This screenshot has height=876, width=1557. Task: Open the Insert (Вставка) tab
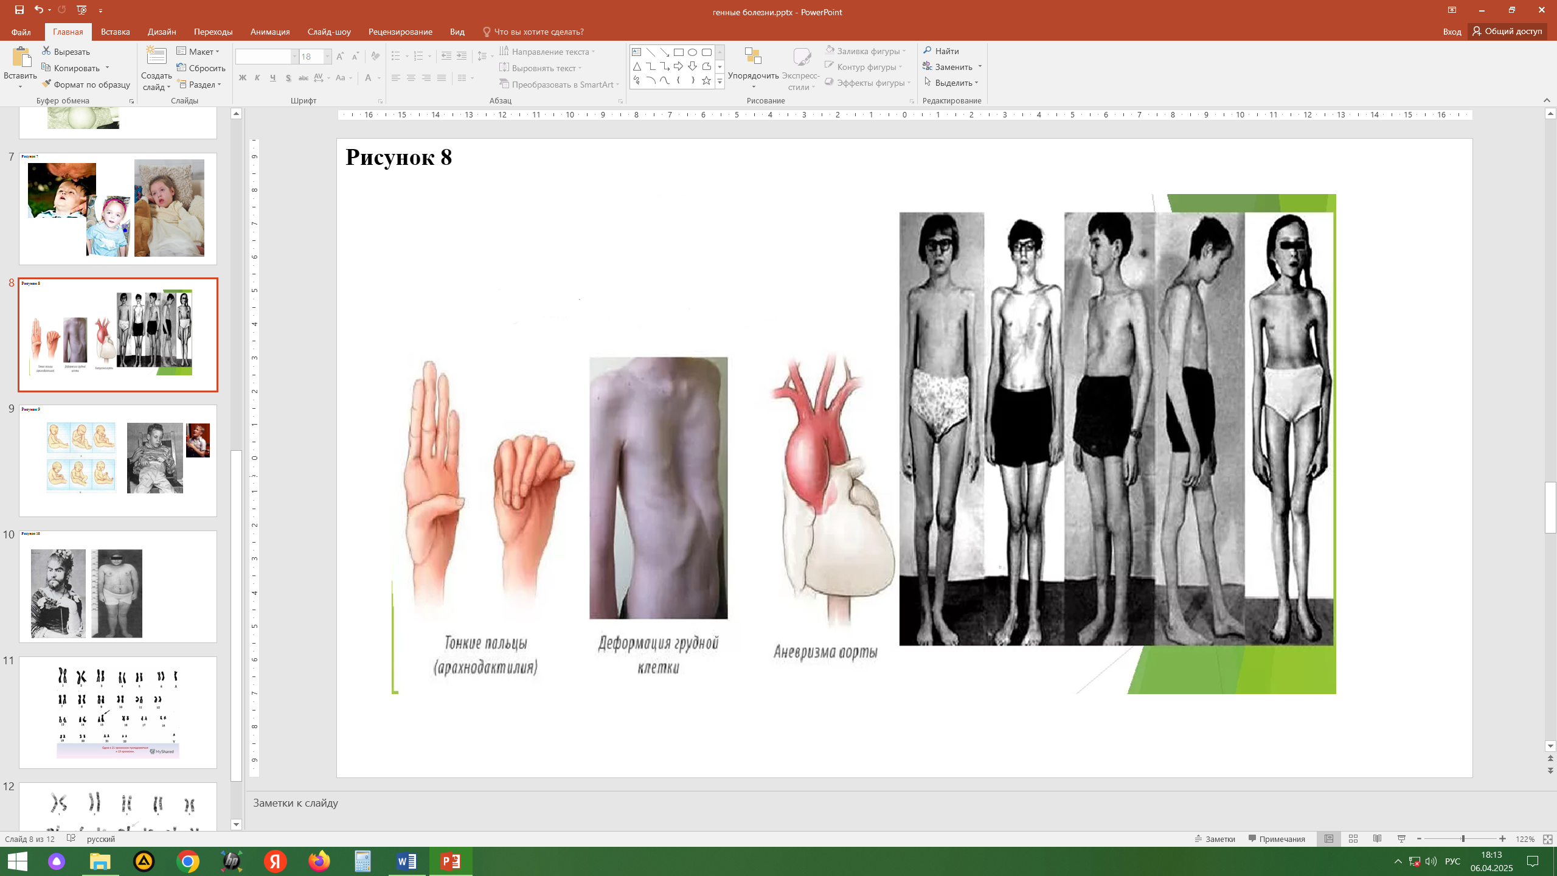point(115,32)
